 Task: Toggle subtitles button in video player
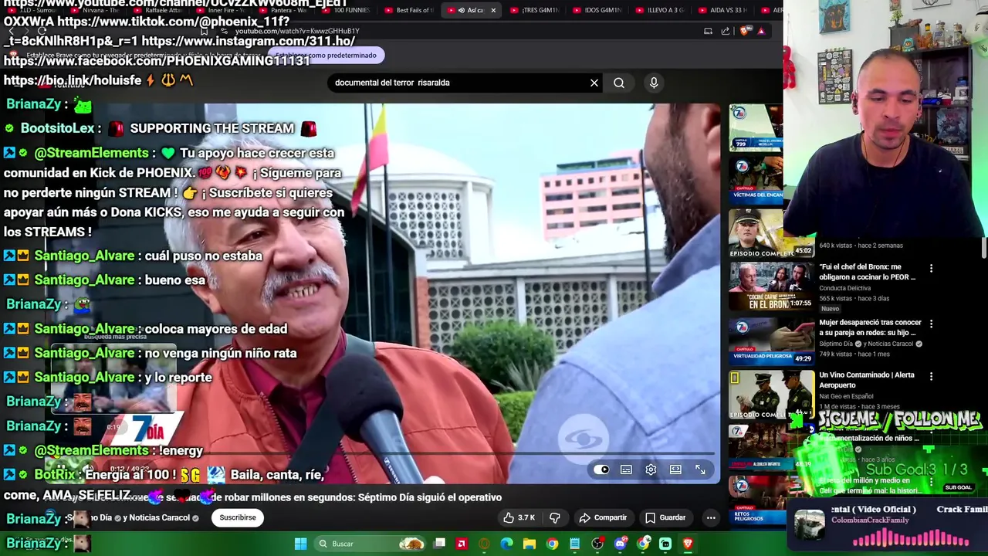[626, 470]
